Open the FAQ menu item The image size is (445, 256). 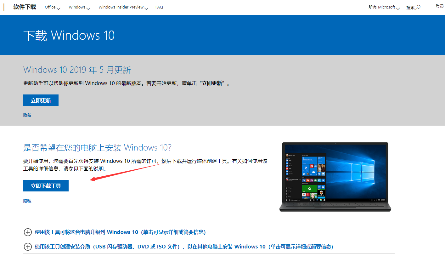pyautogui.click(x=159, y=7)
